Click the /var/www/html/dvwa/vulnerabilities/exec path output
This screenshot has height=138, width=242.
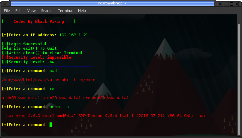(48, 80)
